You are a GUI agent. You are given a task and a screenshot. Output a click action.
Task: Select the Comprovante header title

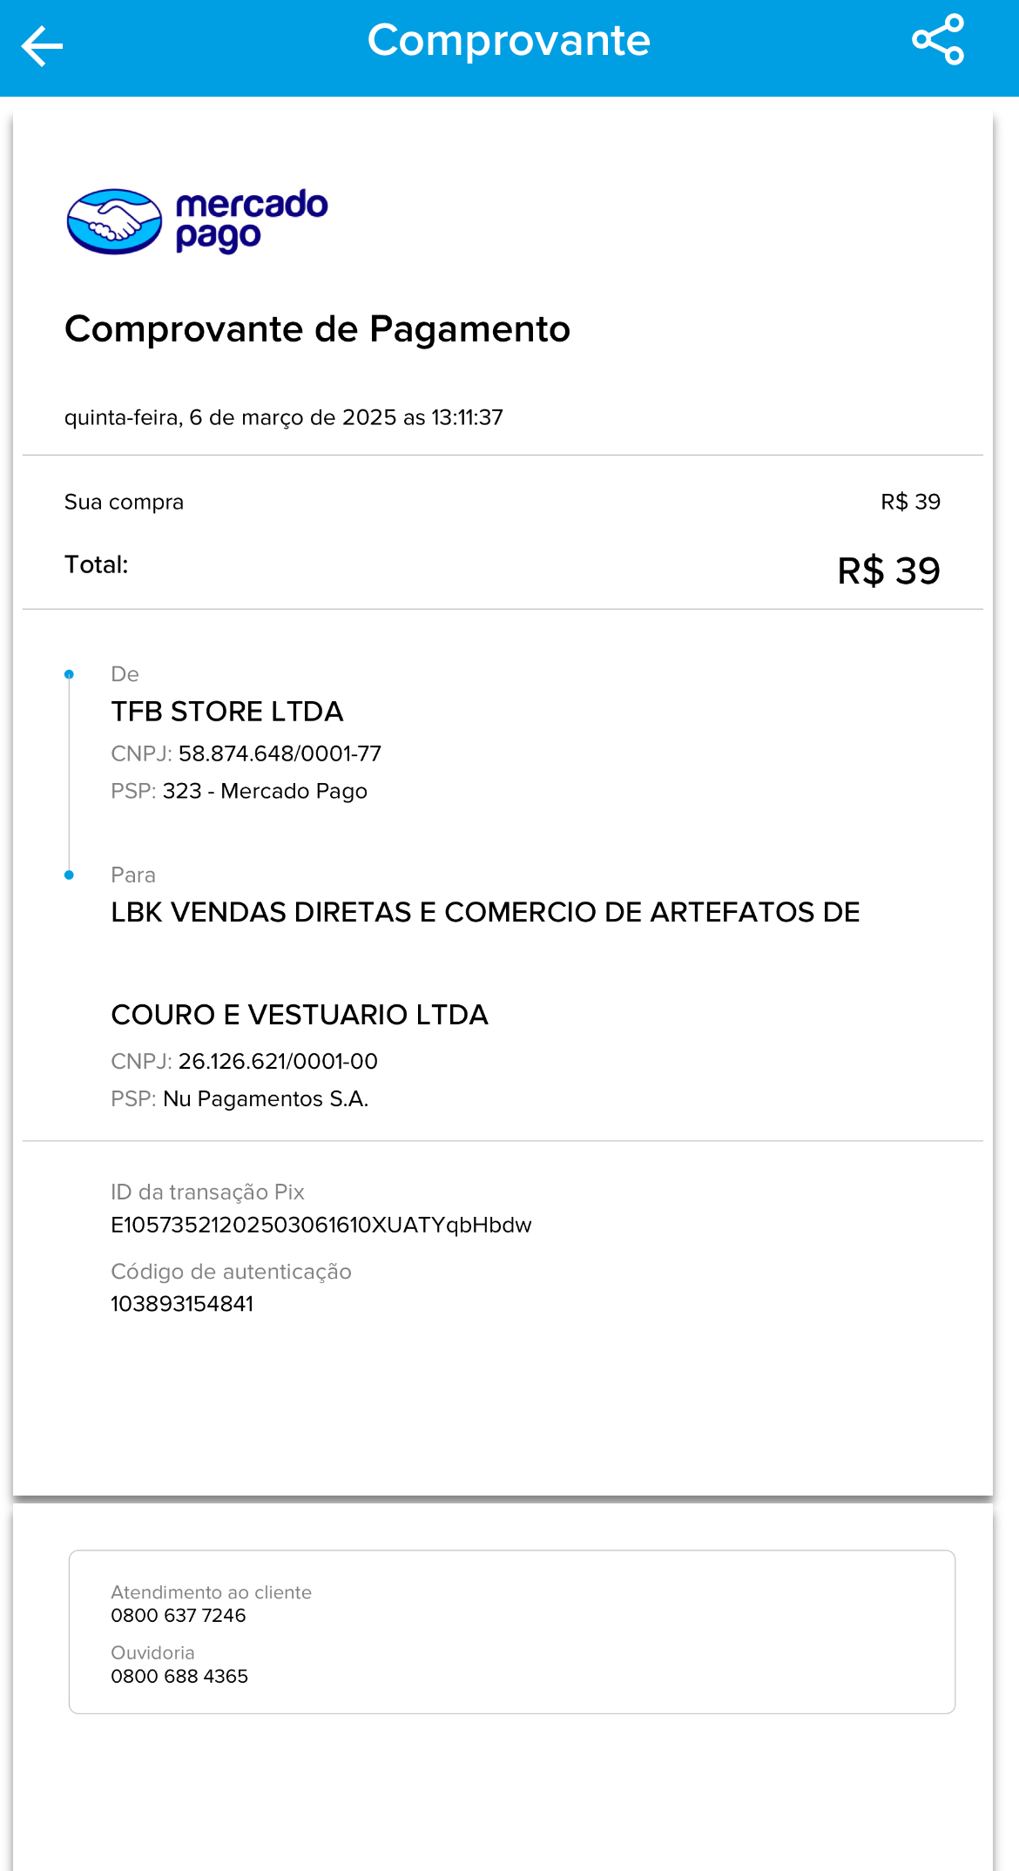click(x=509, y=41)
